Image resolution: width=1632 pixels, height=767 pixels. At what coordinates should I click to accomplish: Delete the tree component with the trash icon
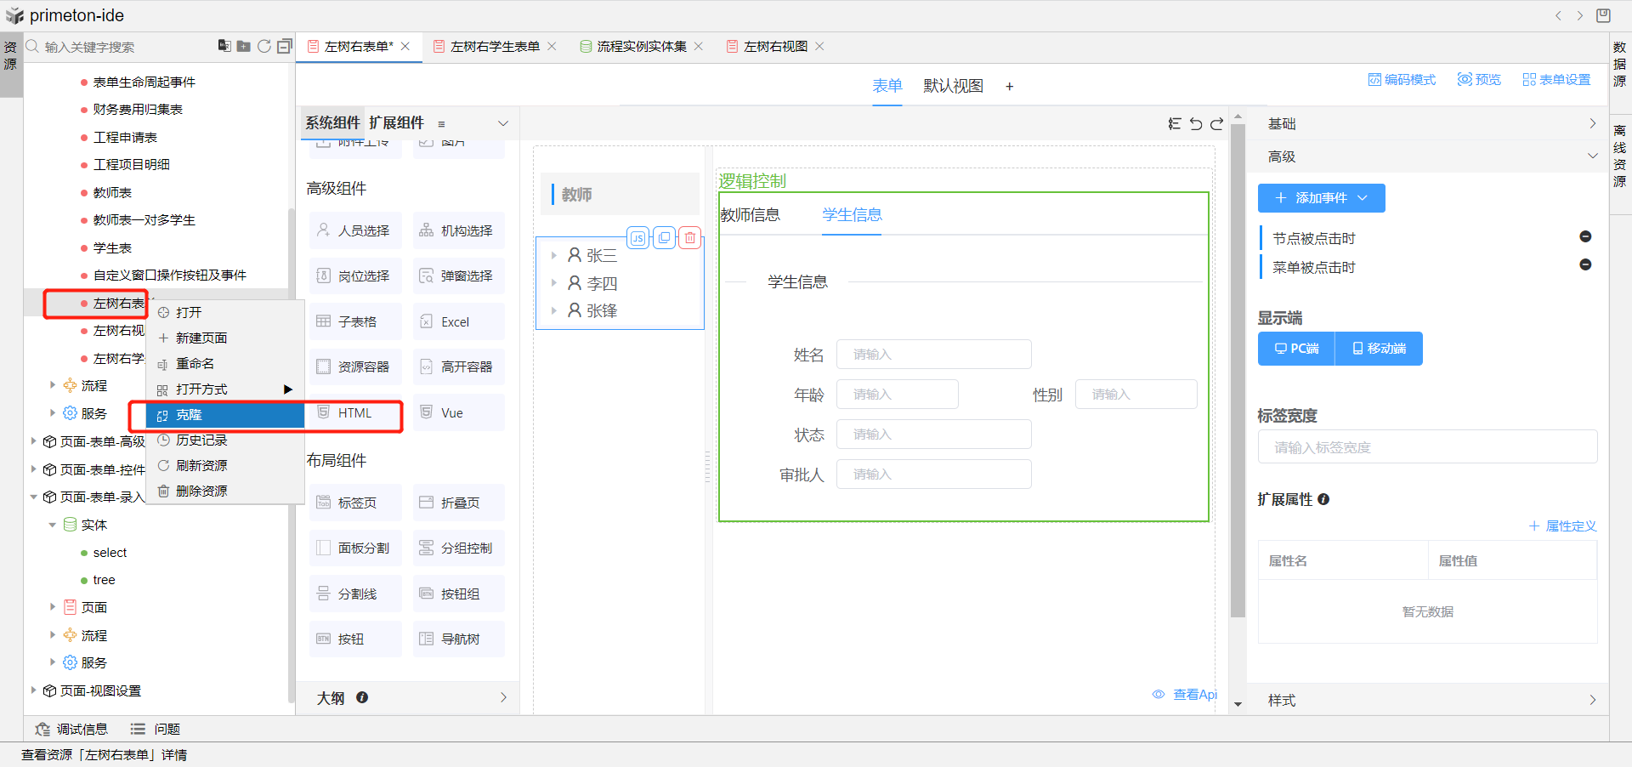(690, 238)
